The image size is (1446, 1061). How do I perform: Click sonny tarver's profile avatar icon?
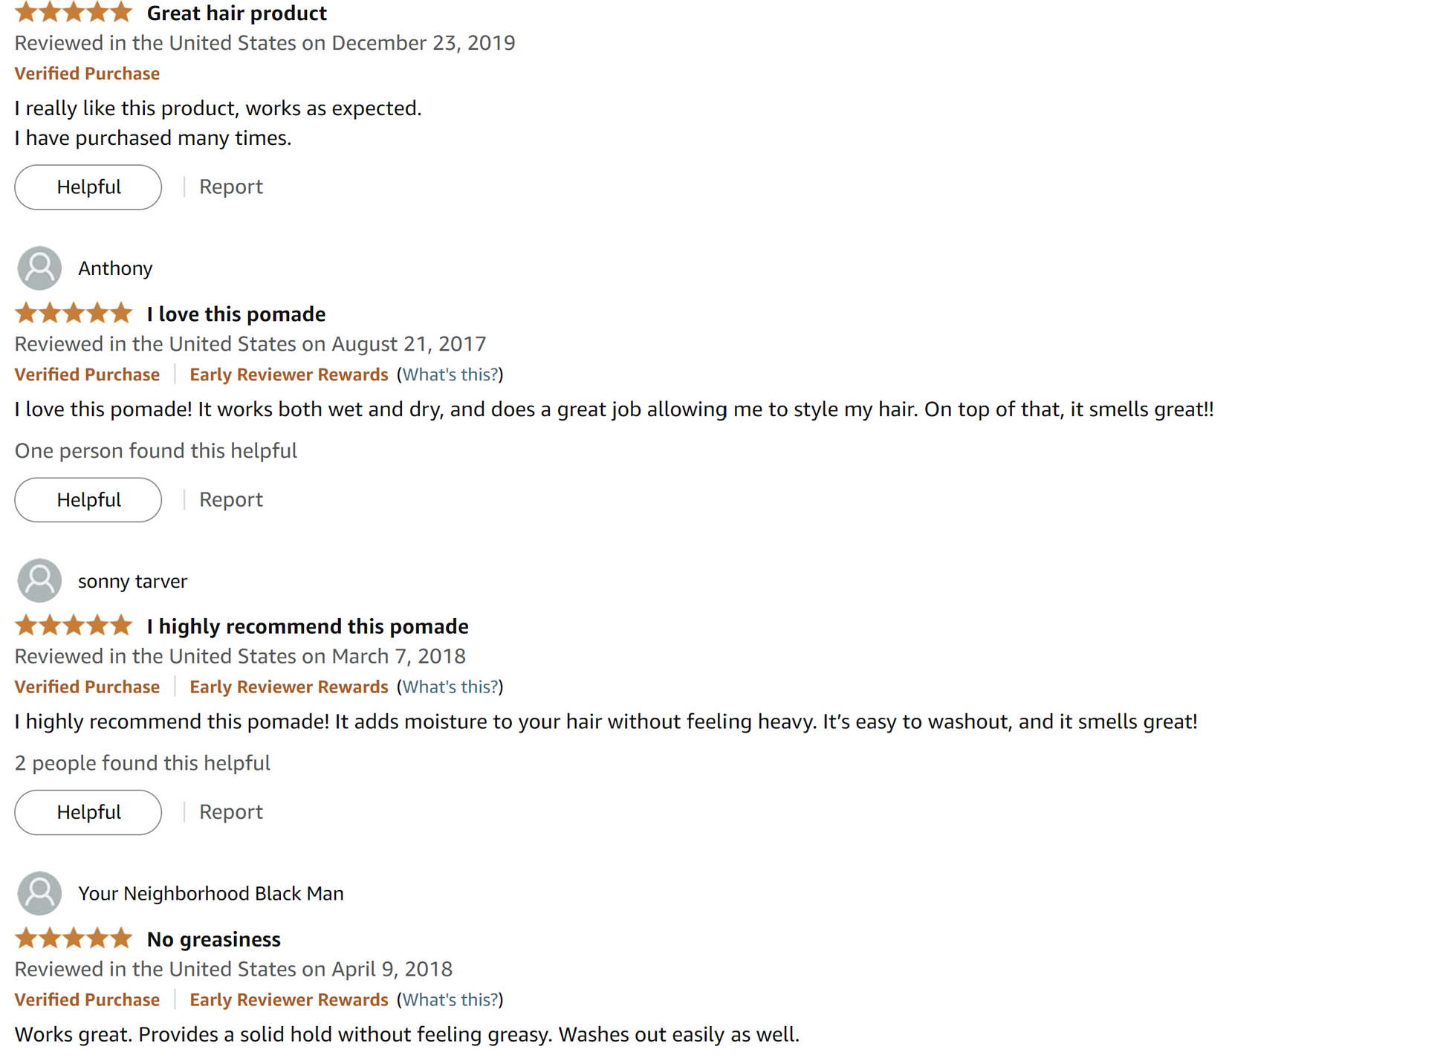[x=39, y=580]
